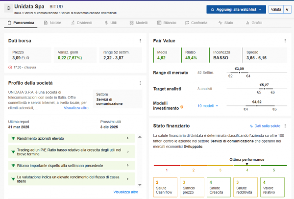Go to the Bilancio tab
Image resolution: width=294 pixels, height=199 pixels.
click(x=167, y=23)
